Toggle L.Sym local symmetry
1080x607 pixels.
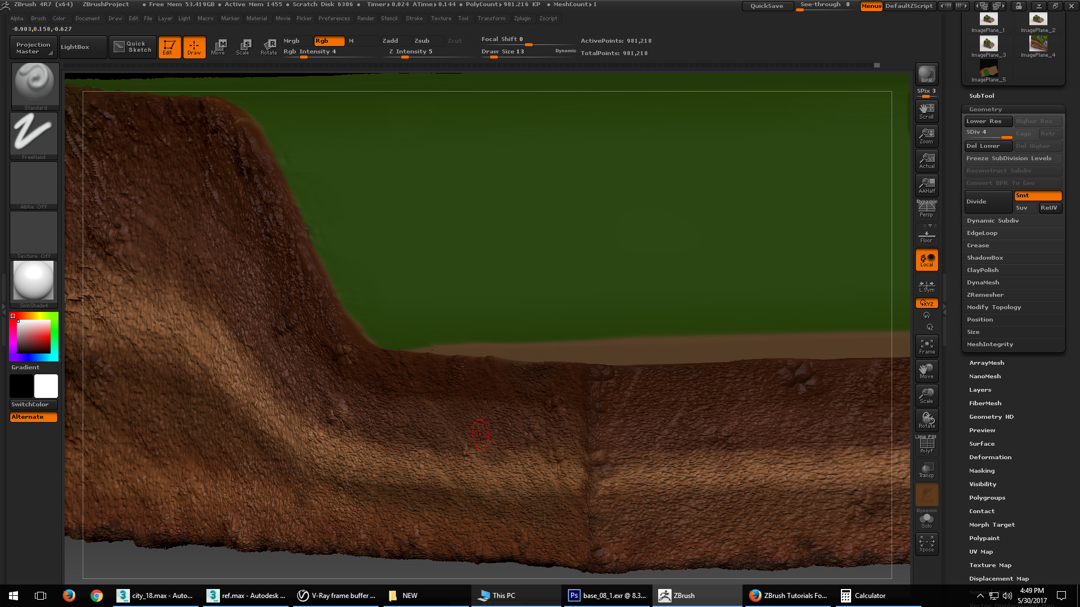(x=926, y=286)
